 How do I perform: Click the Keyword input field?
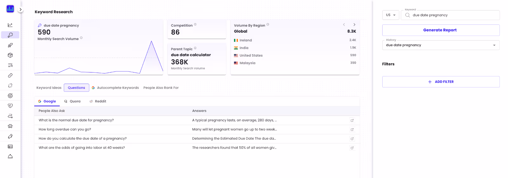[450, 15]
